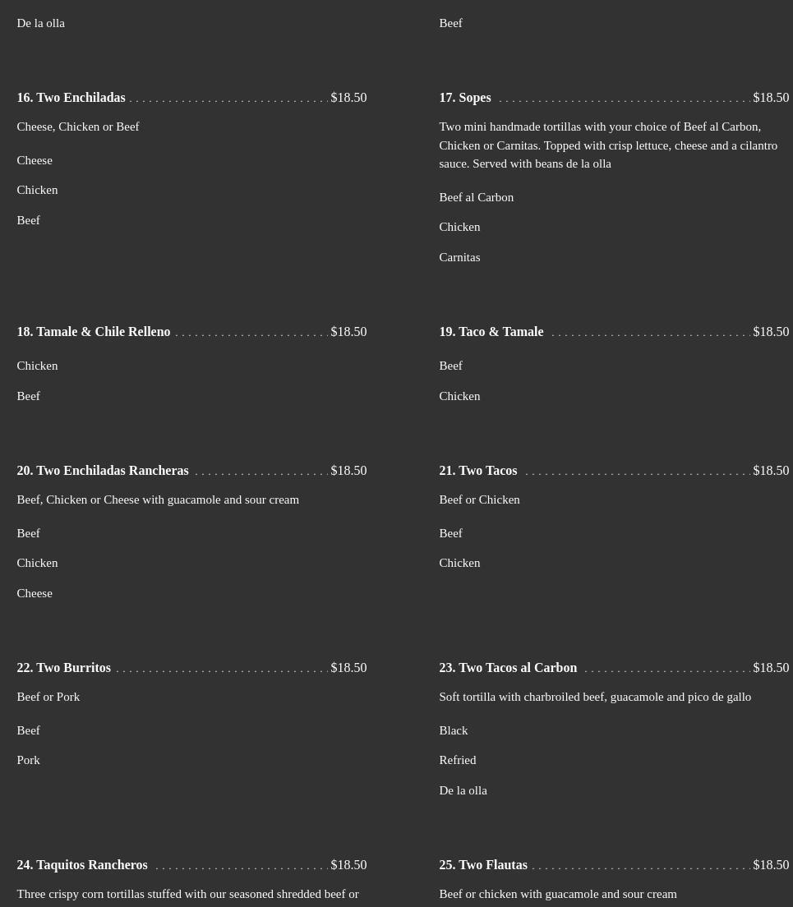The image size is (793, 907).
Task: Choose Chicken under item 16 Two Enchiladas
Action: [x=37, y=190]
